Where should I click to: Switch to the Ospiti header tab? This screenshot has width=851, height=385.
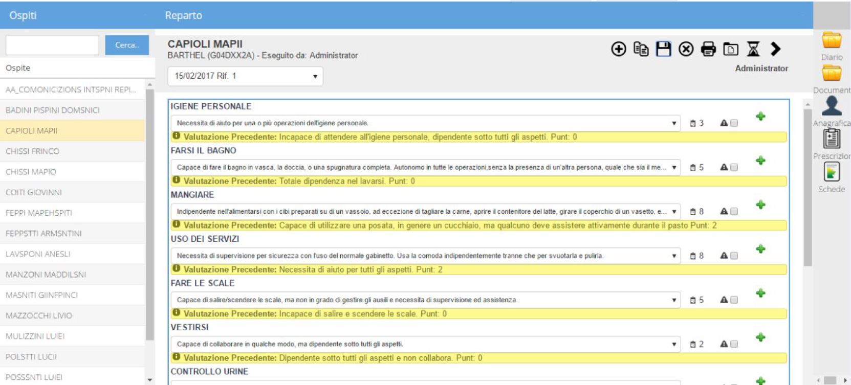tap(23, 15)
